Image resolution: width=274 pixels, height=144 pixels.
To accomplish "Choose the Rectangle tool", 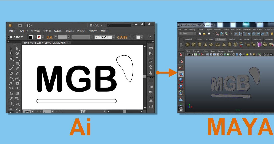I will tap(17, 64).
